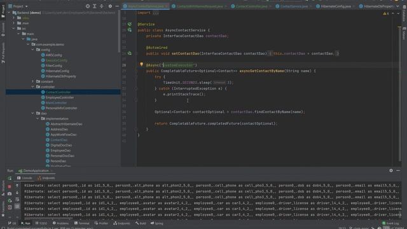The height and width of the screenshot is (229, 407).
Task: Open the Build tool window button
Action: coord(141,223)
